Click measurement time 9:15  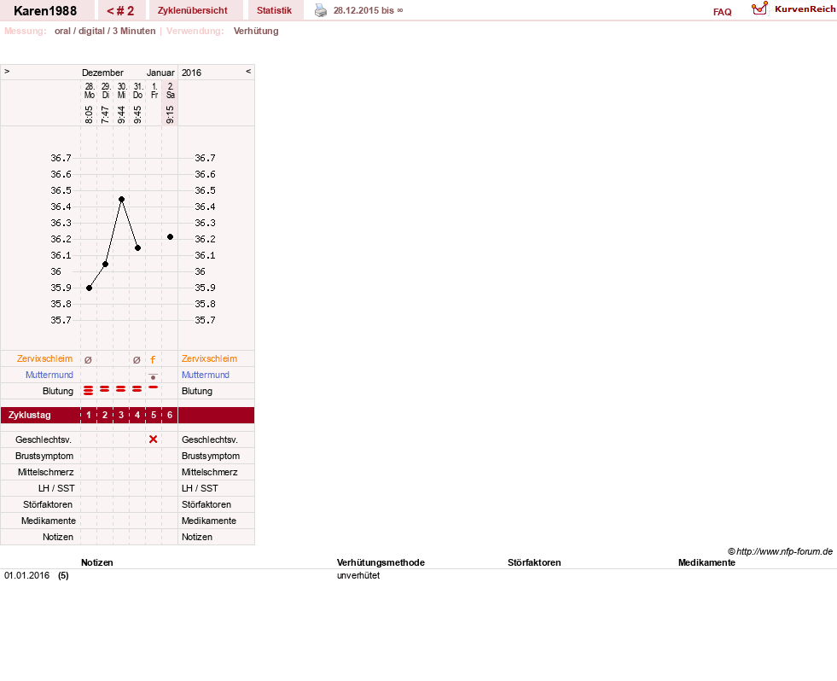click(170, 114)
